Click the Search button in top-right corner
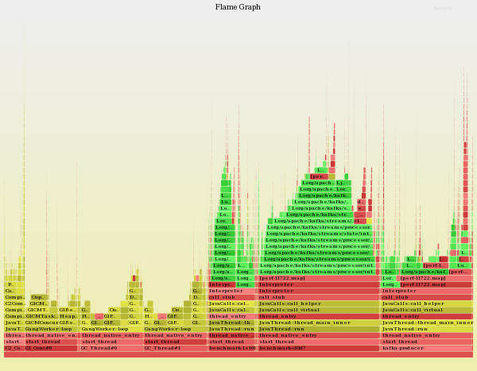Screen dimensions: 477x371 click(442, 8)
